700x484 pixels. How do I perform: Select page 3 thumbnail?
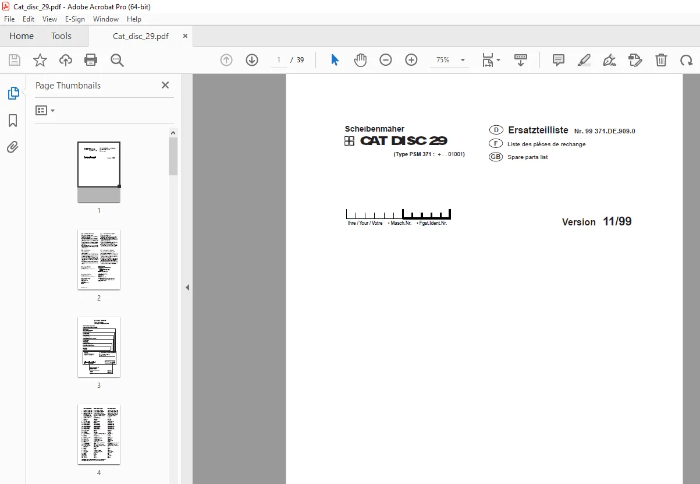click(99, 347)
